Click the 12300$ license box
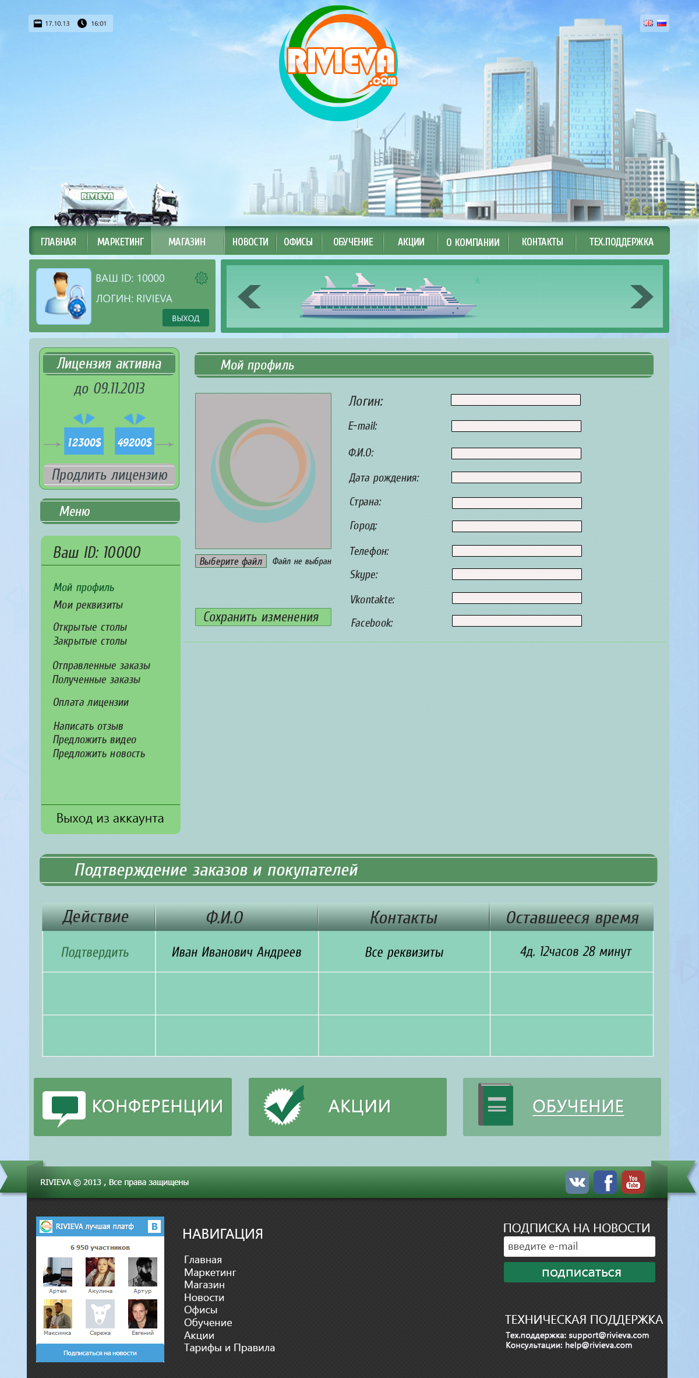Image resolution: width=699 pixels, height=1378 pixels. tap(84, 441)
